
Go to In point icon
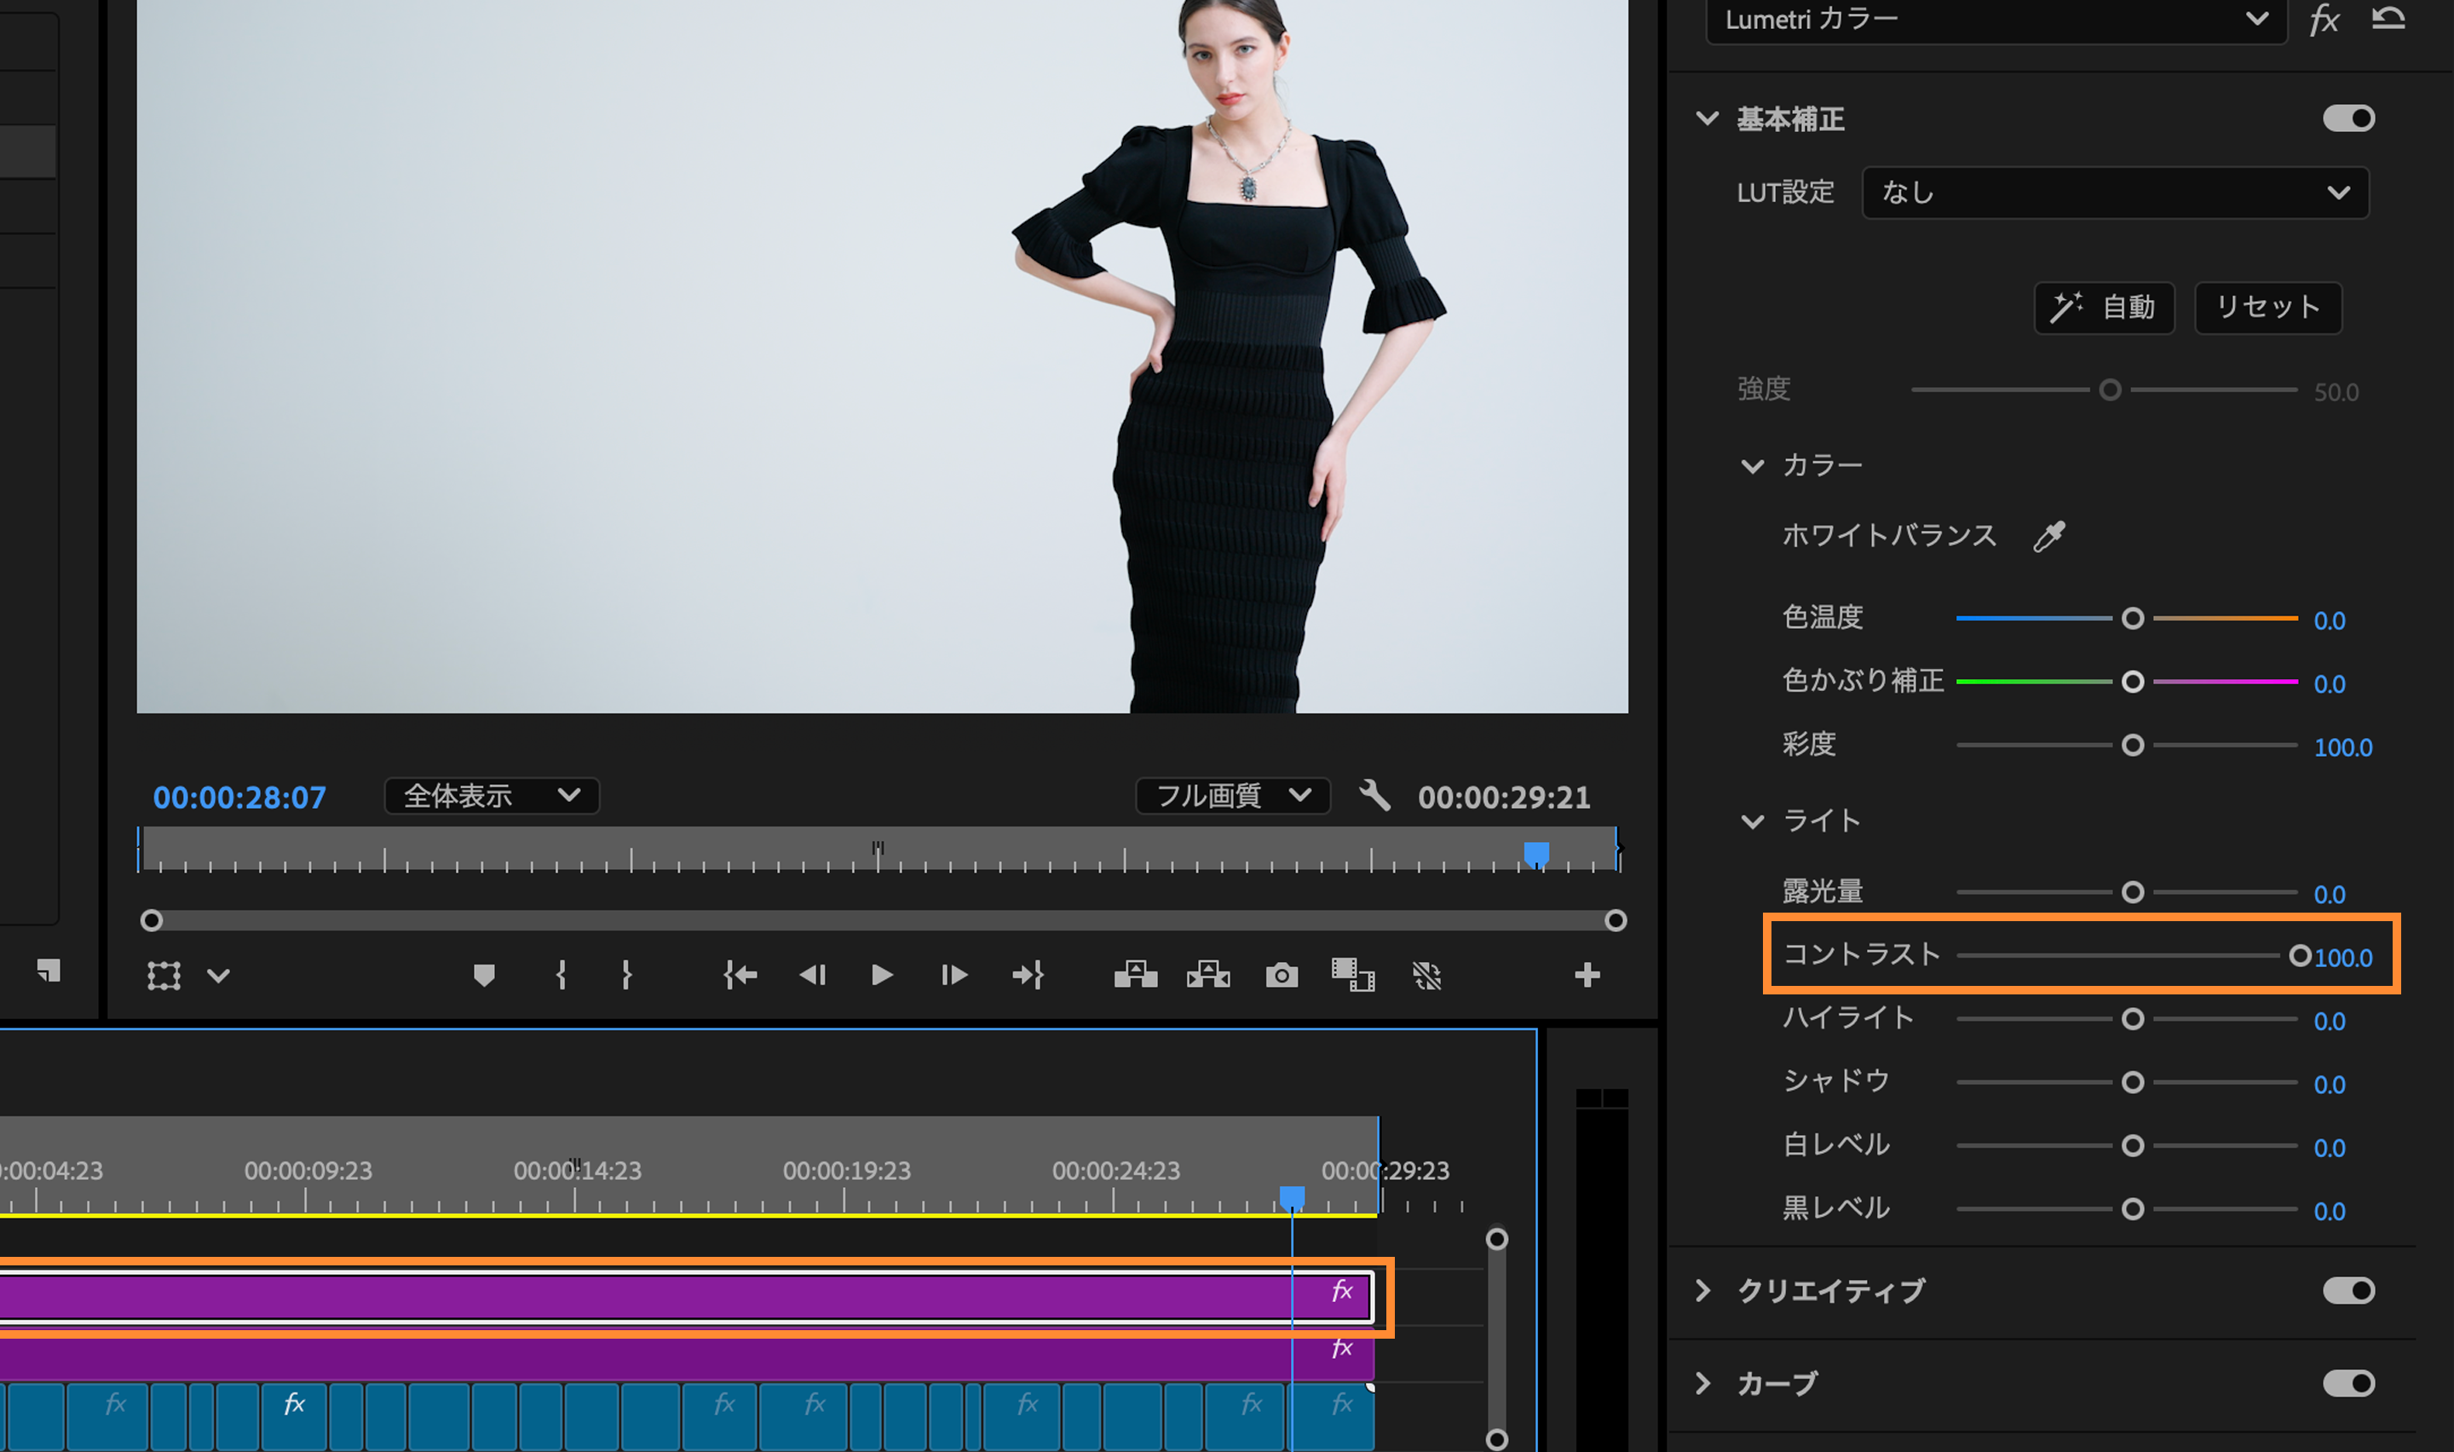740,975
